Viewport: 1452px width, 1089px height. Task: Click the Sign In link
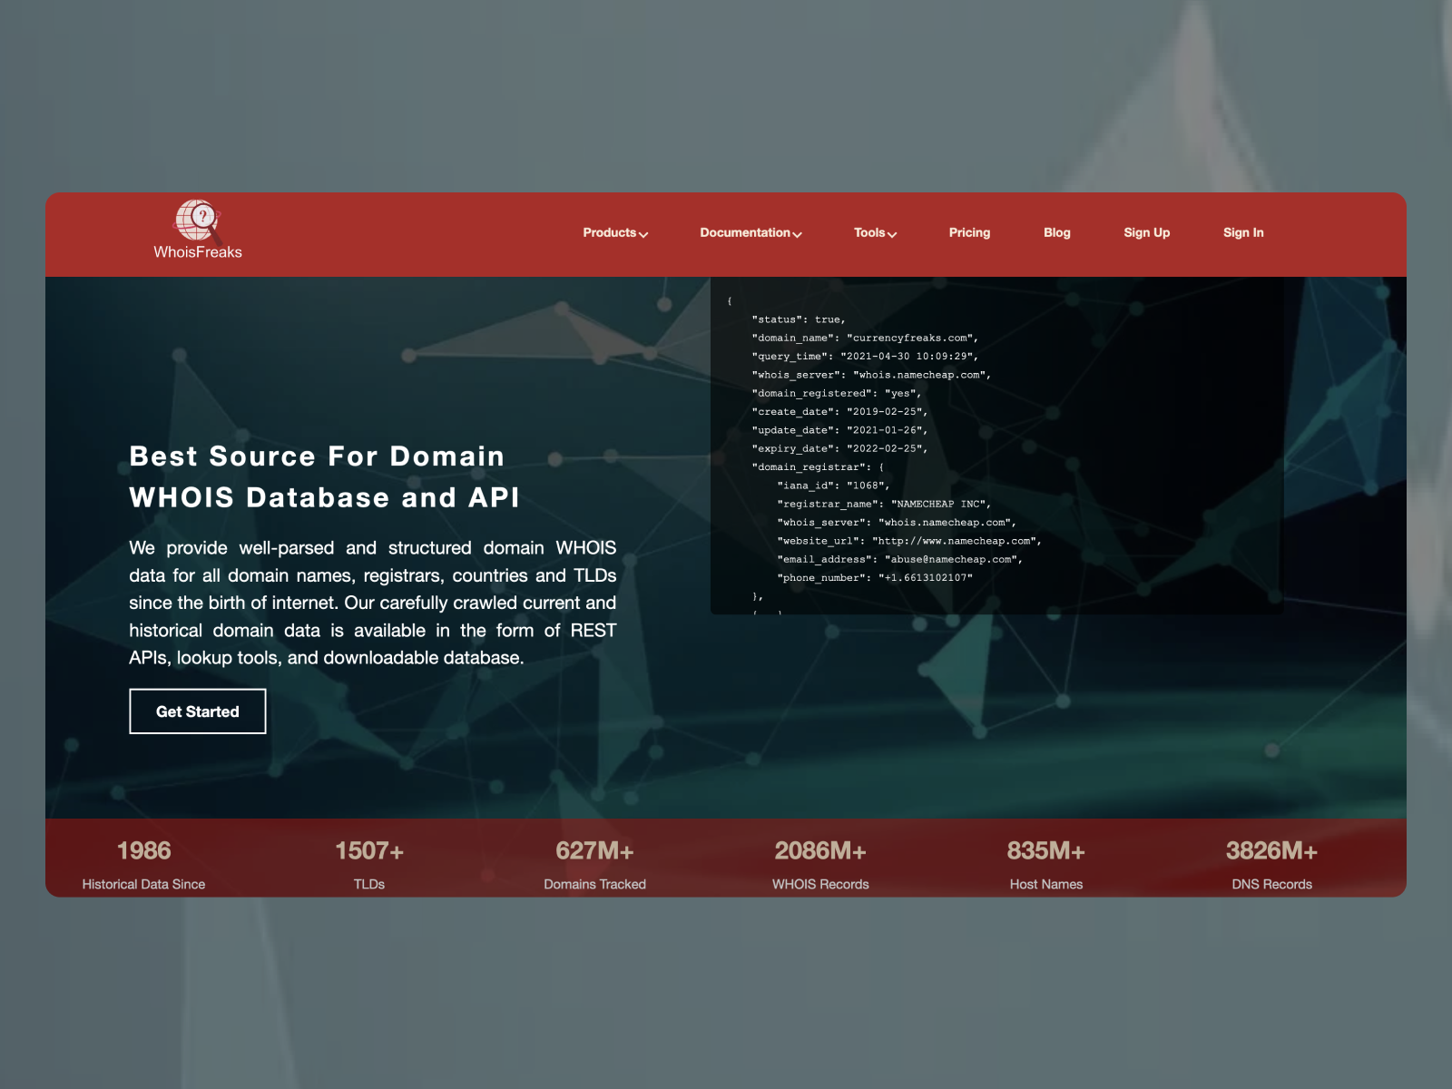pyautogui.click(x=1242, y=232)
